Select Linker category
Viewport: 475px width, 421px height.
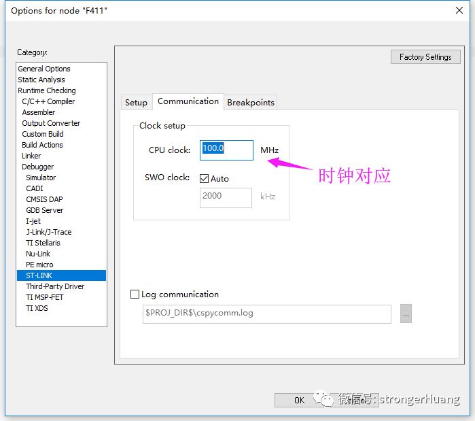pyautogui.click(x=31, y=156)
